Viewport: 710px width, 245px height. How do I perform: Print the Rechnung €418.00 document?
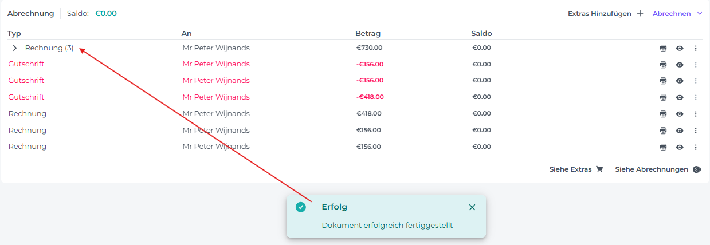click(663, 114)
